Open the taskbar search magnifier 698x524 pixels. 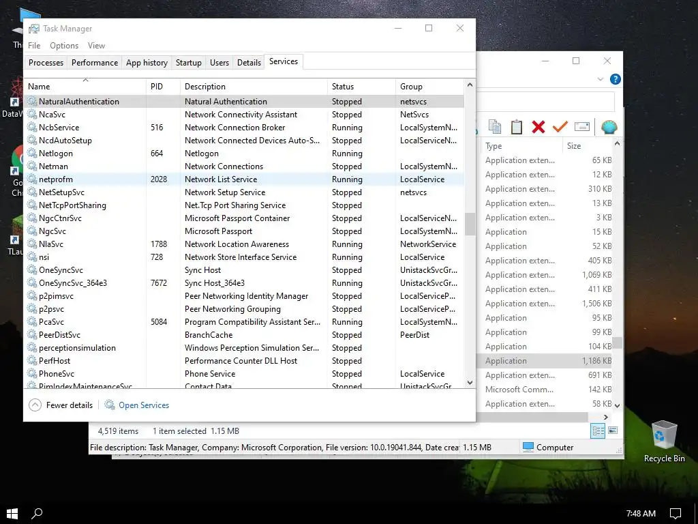click(37, 513)
